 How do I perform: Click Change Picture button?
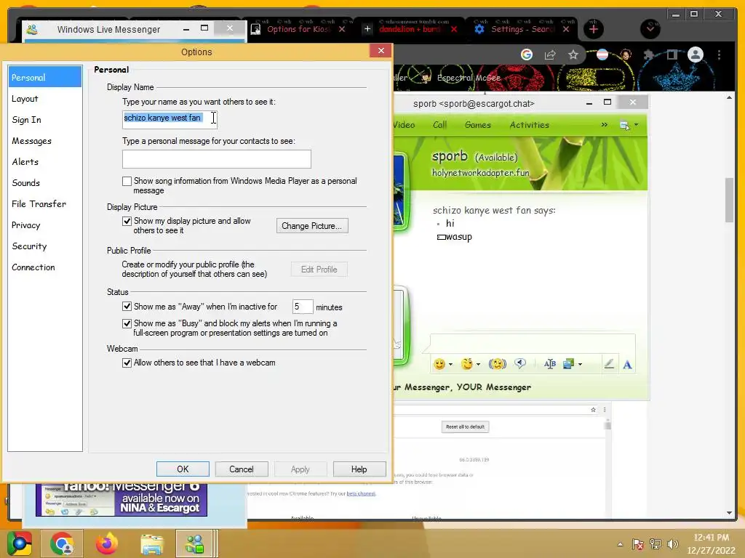312,226
